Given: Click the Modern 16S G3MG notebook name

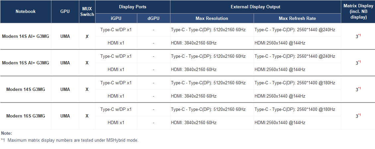Looking at the screenshot, I should tap(26, 116).
